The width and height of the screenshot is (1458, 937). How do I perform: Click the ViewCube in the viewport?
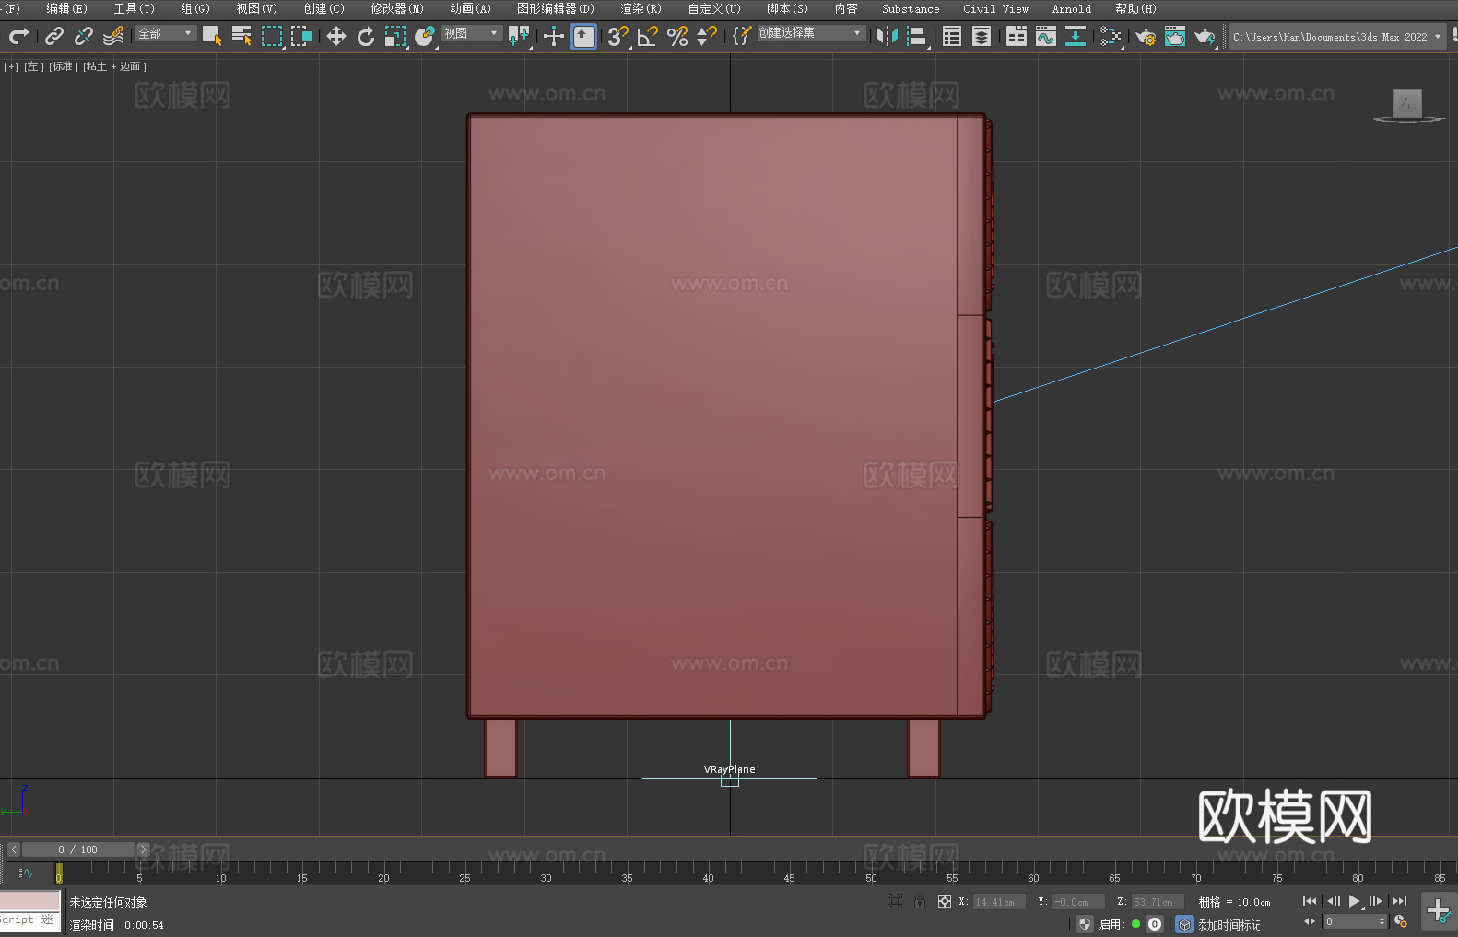(1407, 105)
